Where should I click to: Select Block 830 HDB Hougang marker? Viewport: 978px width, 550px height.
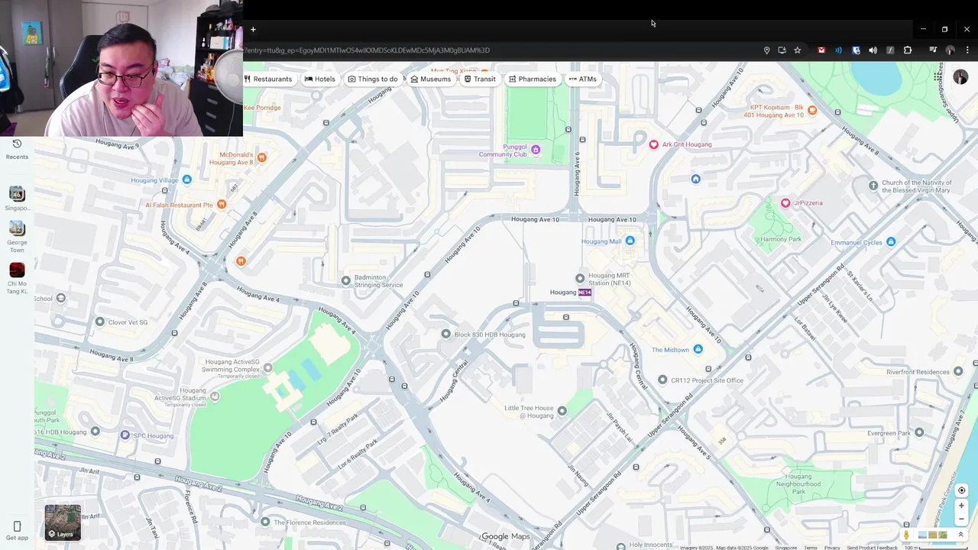pos(445,334)
